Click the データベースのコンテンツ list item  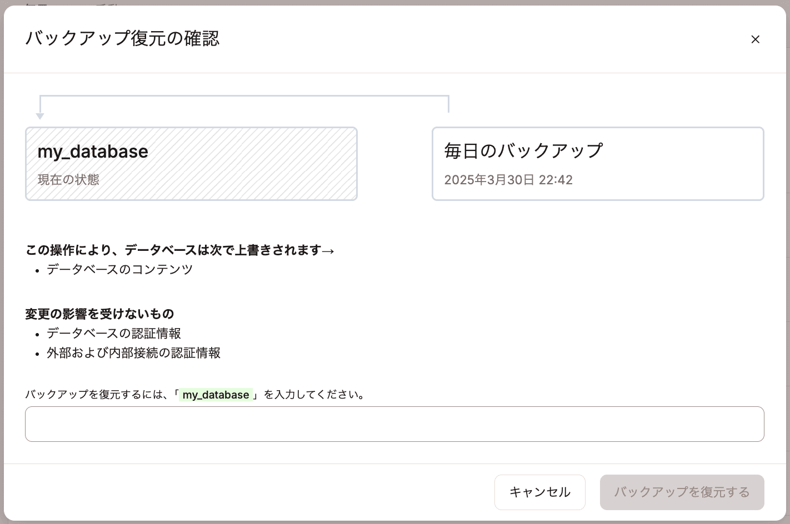point(119,270)
